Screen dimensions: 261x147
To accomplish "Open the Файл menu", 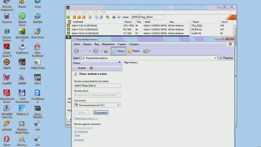I will (77, 44).
